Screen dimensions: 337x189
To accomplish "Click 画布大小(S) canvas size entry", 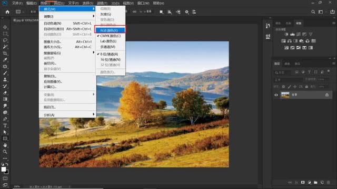I will [67, 47].
